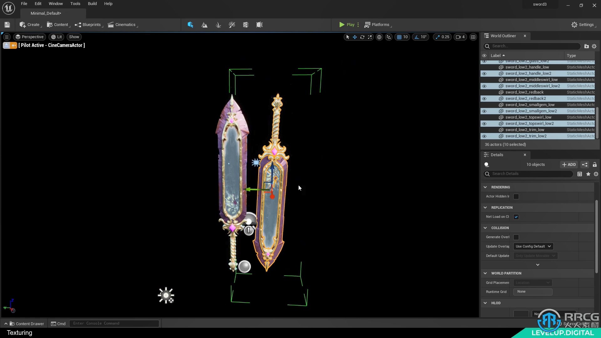This screenshot has width=601, height=338.
Task: Click Runtime Grid None dropdown
Action: point(532,291)
